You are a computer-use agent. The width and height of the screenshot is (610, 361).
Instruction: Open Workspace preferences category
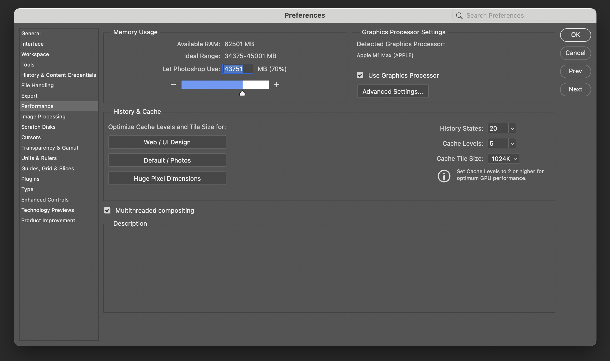(59, 54)
